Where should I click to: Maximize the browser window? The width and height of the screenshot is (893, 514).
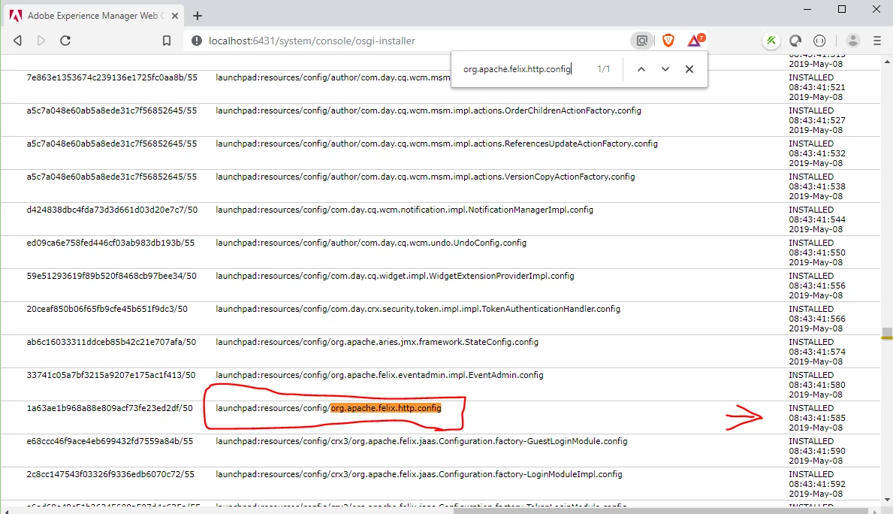(842, 9)
